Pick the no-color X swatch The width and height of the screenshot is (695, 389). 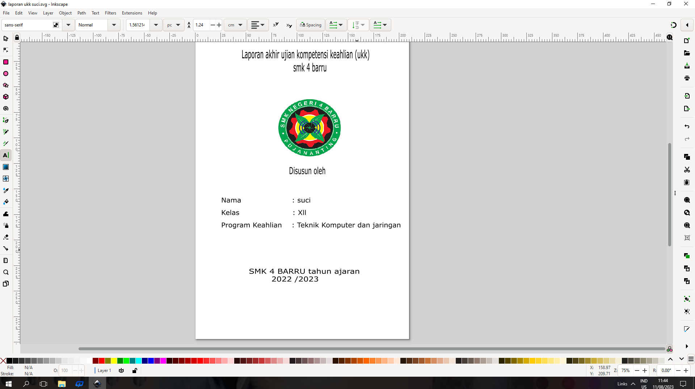[3, 360]
